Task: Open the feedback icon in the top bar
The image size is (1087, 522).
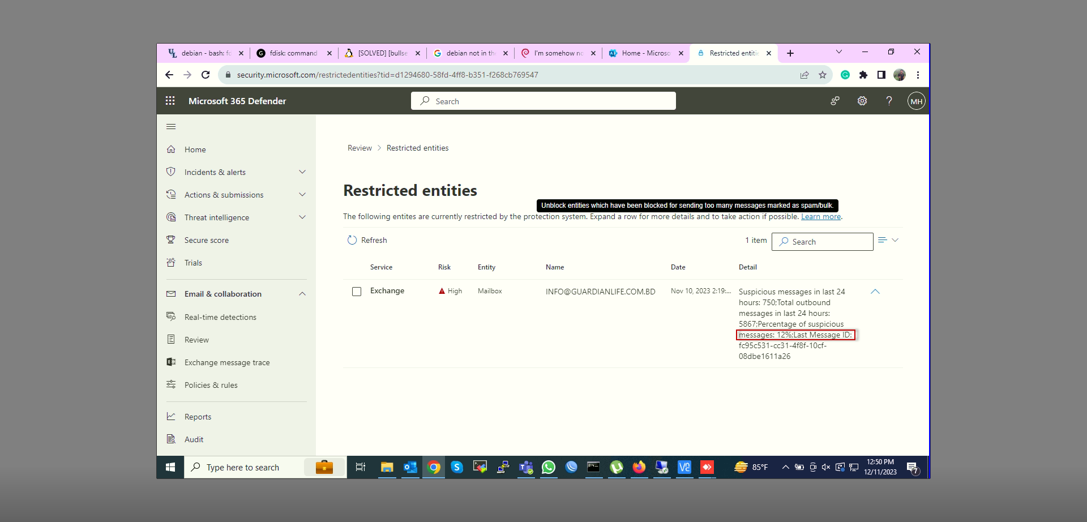Action: tap(834, 101)
